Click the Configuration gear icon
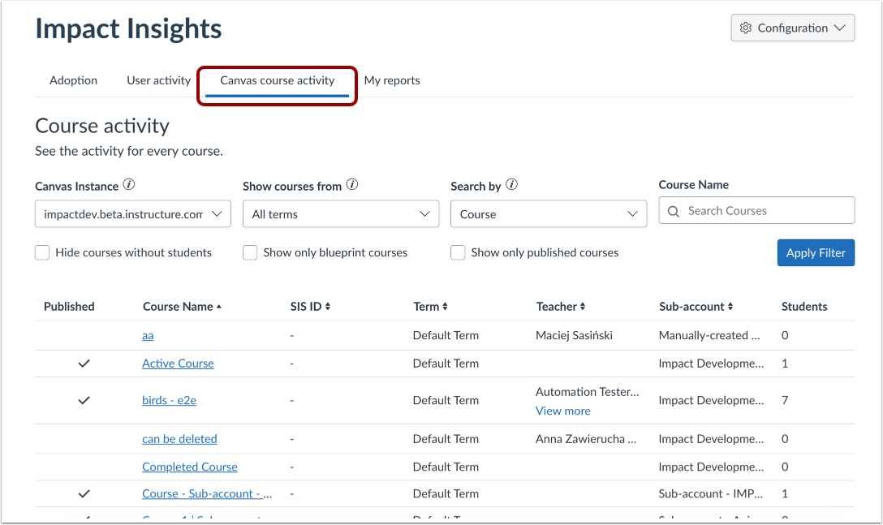The height and width of the screenshot is (525, 883). (x=746, y=28)
